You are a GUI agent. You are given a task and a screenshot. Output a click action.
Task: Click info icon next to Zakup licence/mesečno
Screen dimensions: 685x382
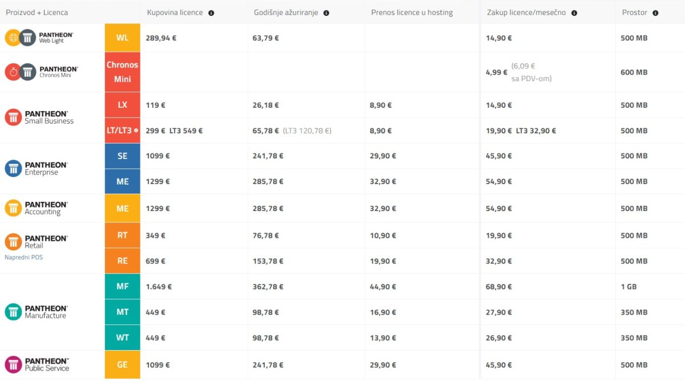(574, 13)
